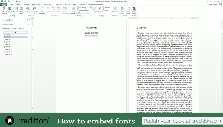Click in the Search document field

(13, 25)
